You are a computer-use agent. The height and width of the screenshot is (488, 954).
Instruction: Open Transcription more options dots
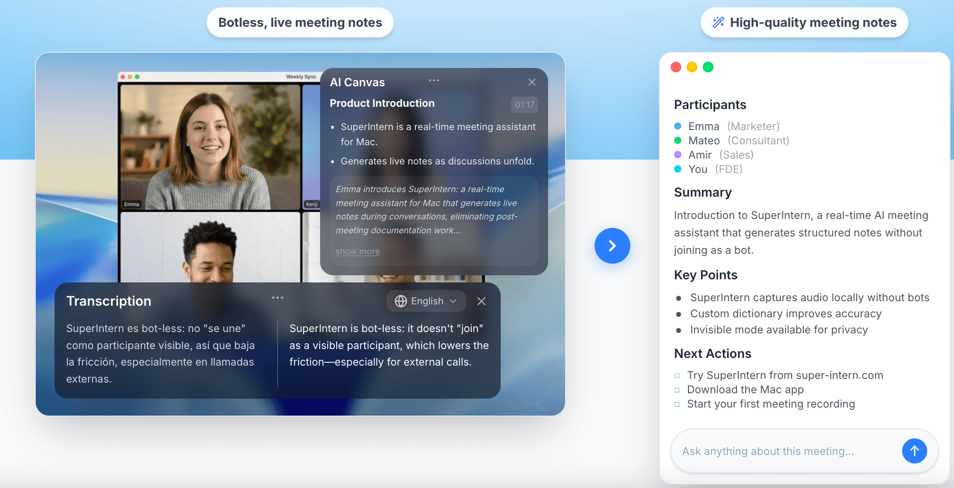[x=277, y=298]
